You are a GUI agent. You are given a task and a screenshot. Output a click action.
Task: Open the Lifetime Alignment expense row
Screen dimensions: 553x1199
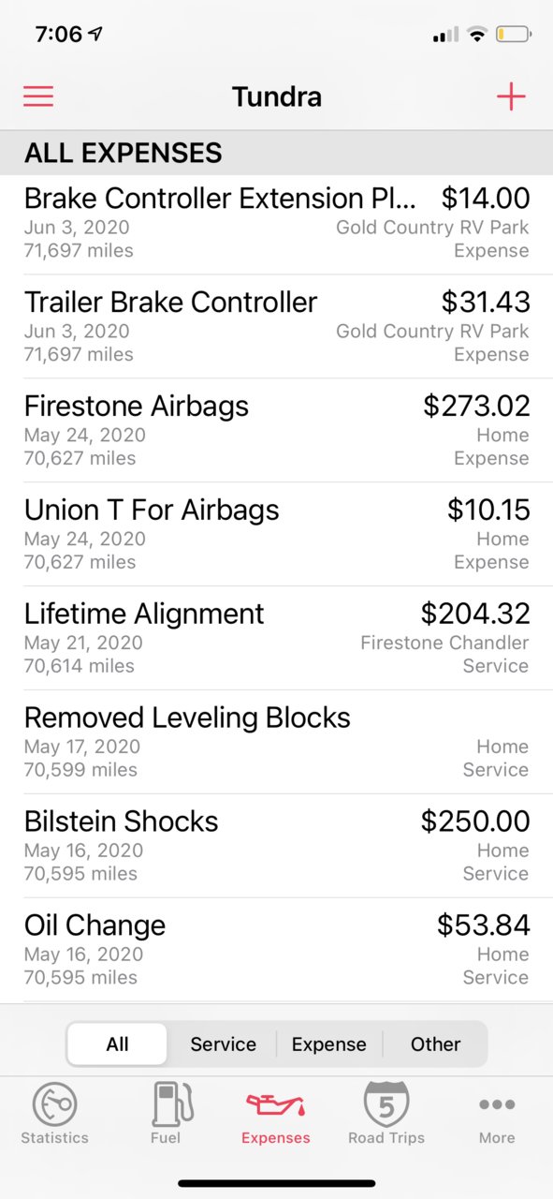pyautogui.click(x=276, y=639)
